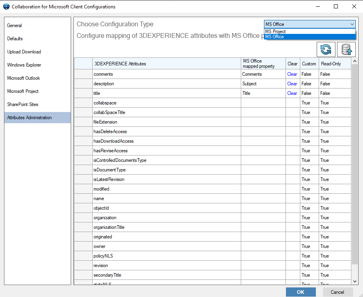Select MS Office from the dropdown list
The height and width of the screenshot is (297, 363).
coord(310,37)
